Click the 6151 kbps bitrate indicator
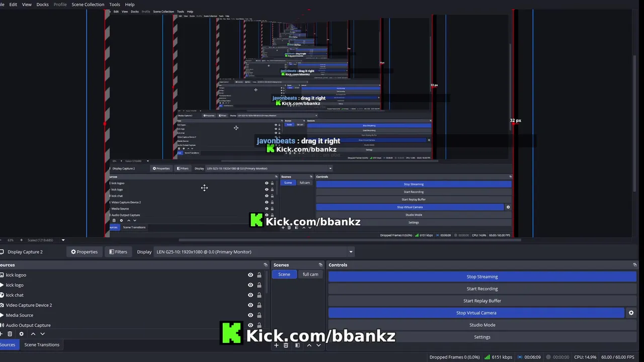644x362 pixels. coord(498,357)
